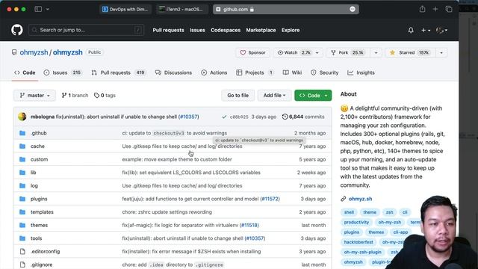View the 1 branch link
This screenshot has height=269, width=478.
click(75, 96)
